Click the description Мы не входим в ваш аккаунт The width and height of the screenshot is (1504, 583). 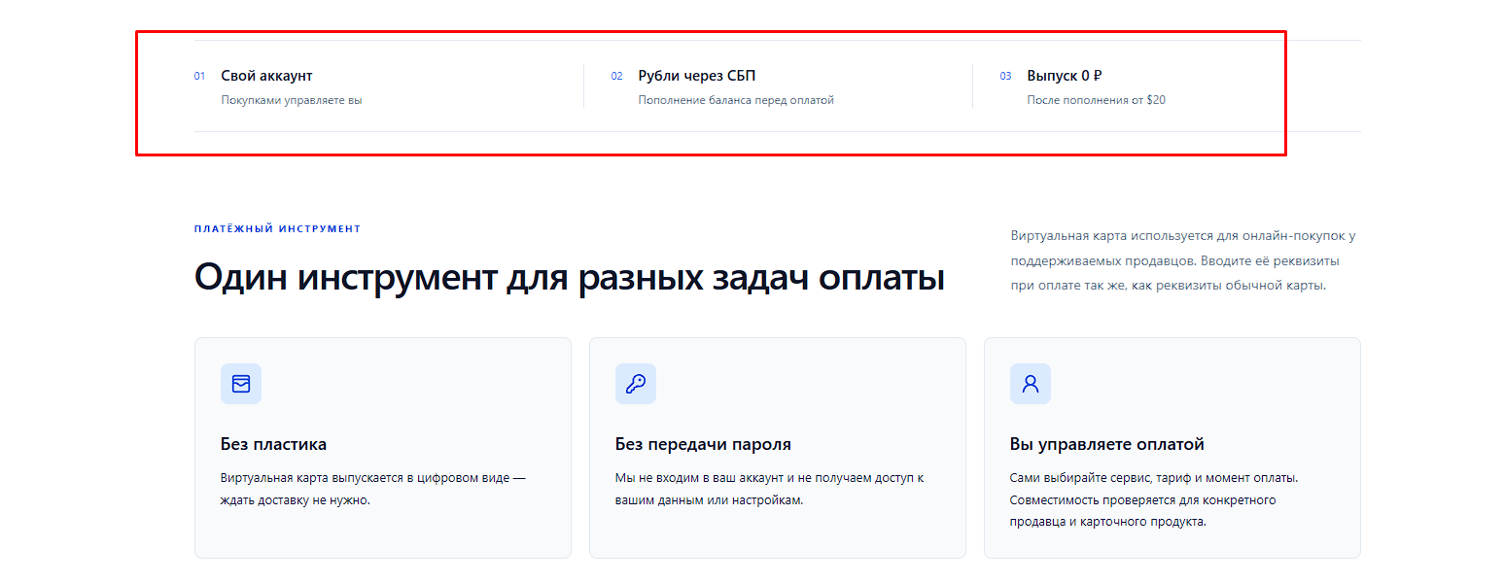pyautogui.click(x=770, y=490)
